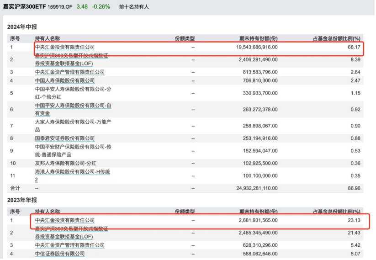Click the ratio value 2.47
Image resolution: width=376 pixels, height=260 pixels.
[x=355, y=80]
